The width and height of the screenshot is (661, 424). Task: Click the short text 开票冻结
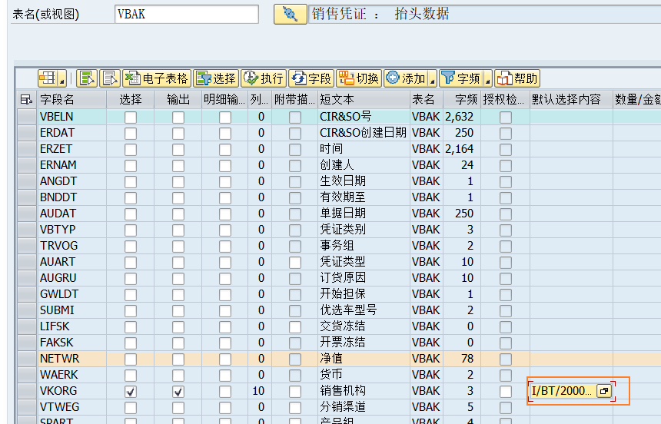tap(343, 343)
